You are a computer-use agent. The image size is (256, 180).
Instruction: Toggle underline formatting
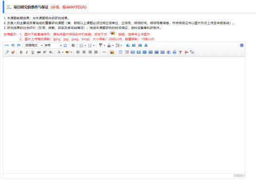click(33, 52)
